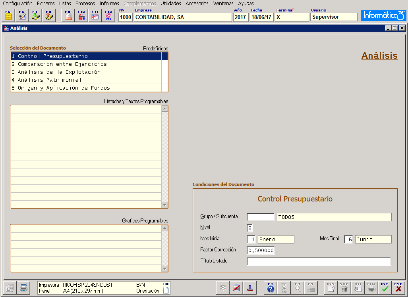Select '1 Control Presupuestario' document
The image size is (408, 297).
[x=86, y=56]
